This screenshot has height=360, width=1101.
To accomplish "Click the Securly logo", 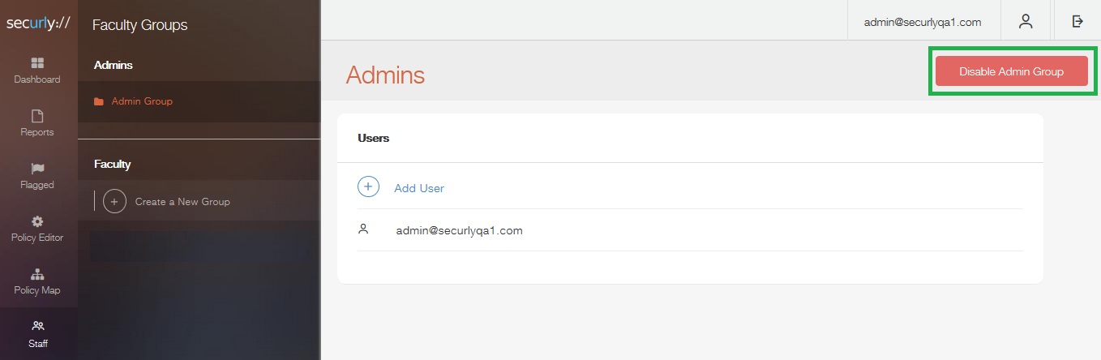I will click(x=38, y=24).
